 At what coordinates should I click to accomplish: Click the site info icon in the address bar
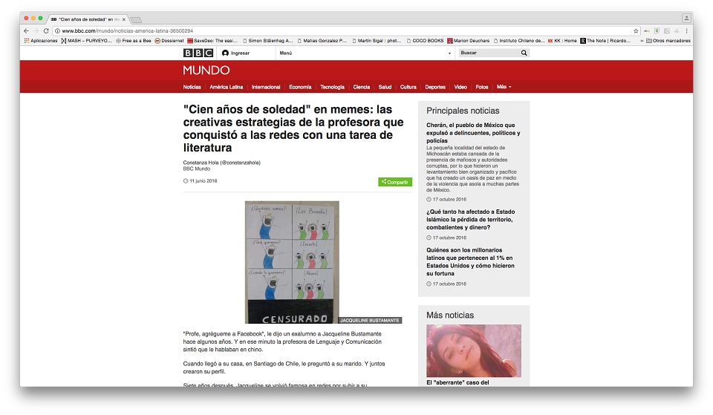click(57, 31)
